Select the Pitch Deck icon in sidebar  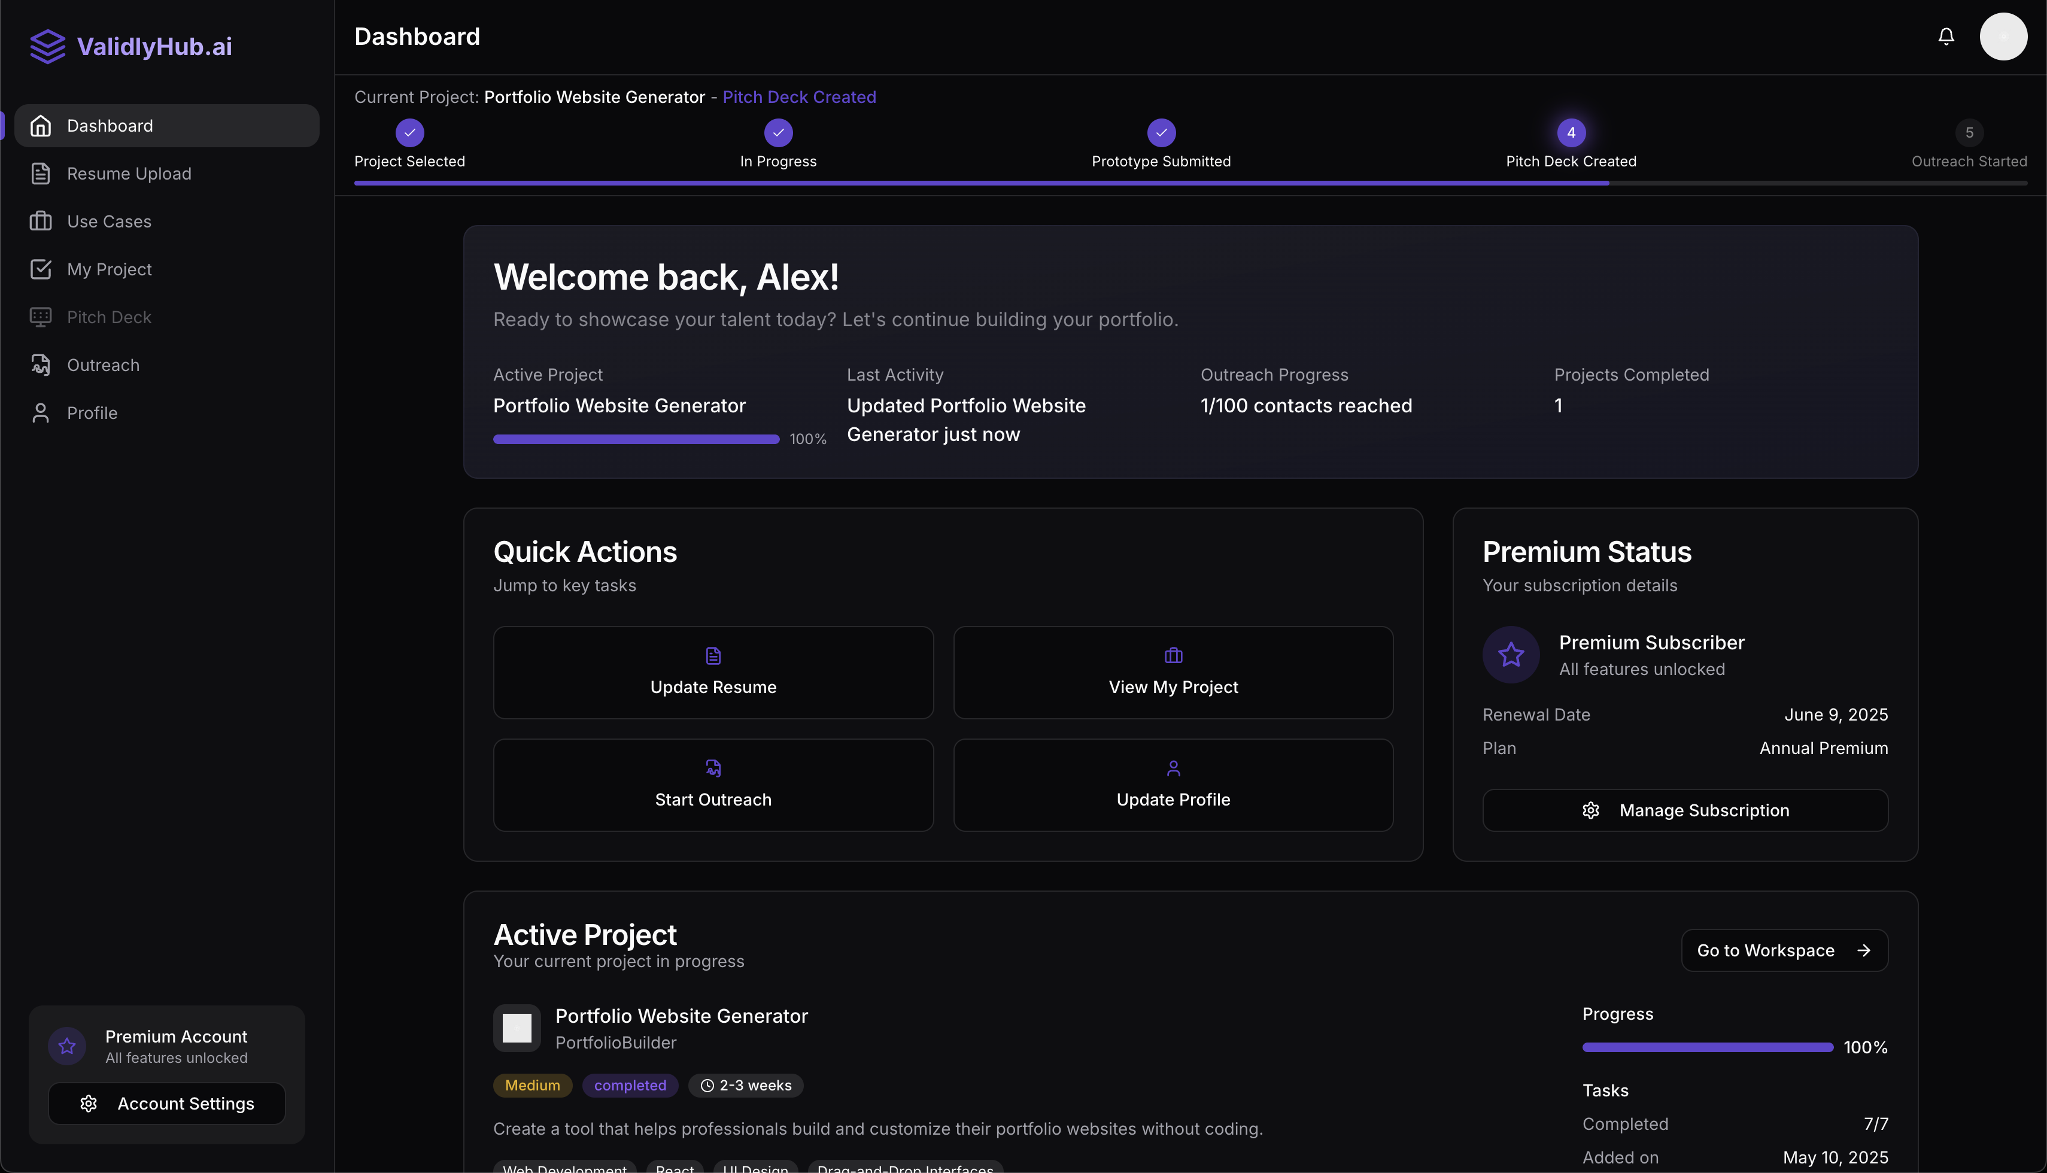pyautogui.click(x=42, y=317)
